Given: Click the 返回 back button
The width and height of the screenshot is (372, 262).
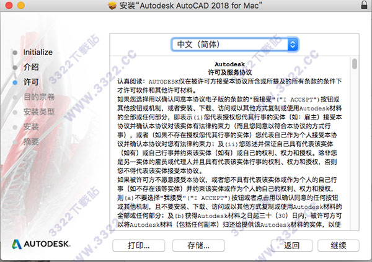Looking at the screenshot, I should [x=291, y=245].
